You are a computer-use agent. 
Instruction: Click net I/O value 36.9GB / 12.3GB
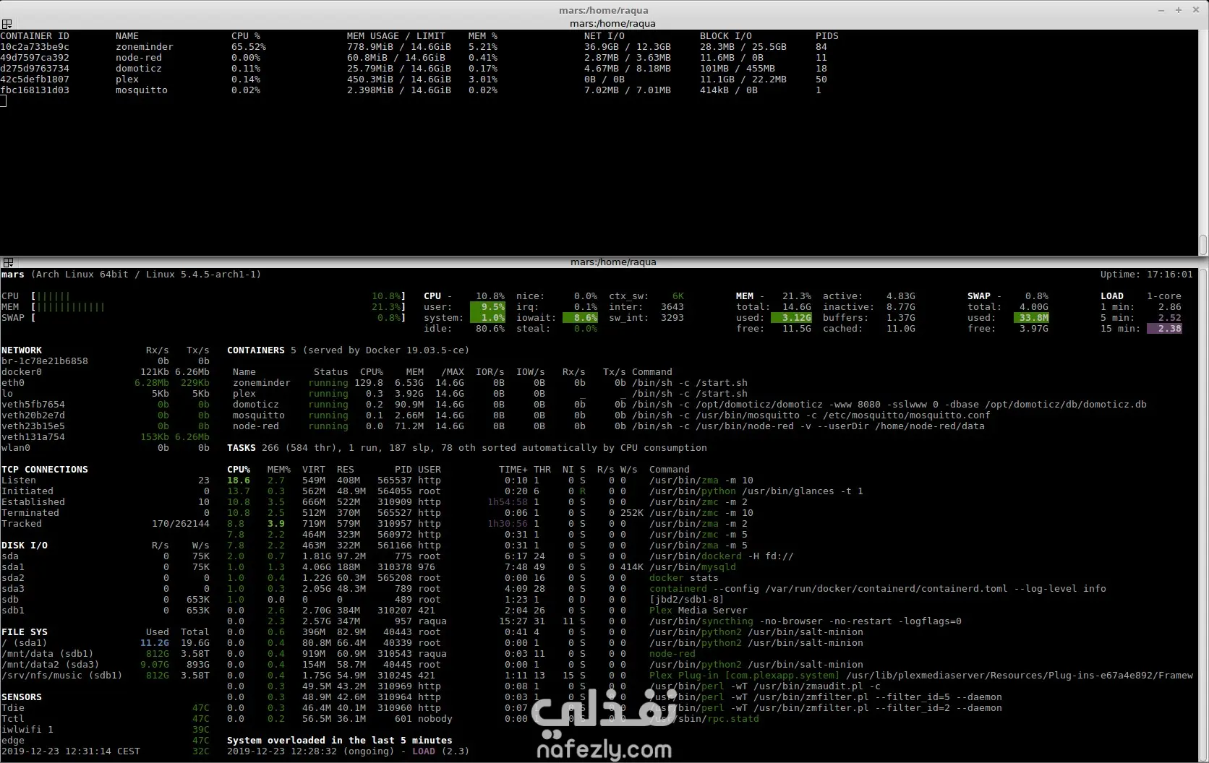pos(628,47)
